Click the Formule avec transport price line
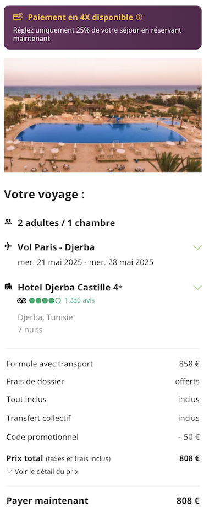The image size is (209, 518). point(103,364)
